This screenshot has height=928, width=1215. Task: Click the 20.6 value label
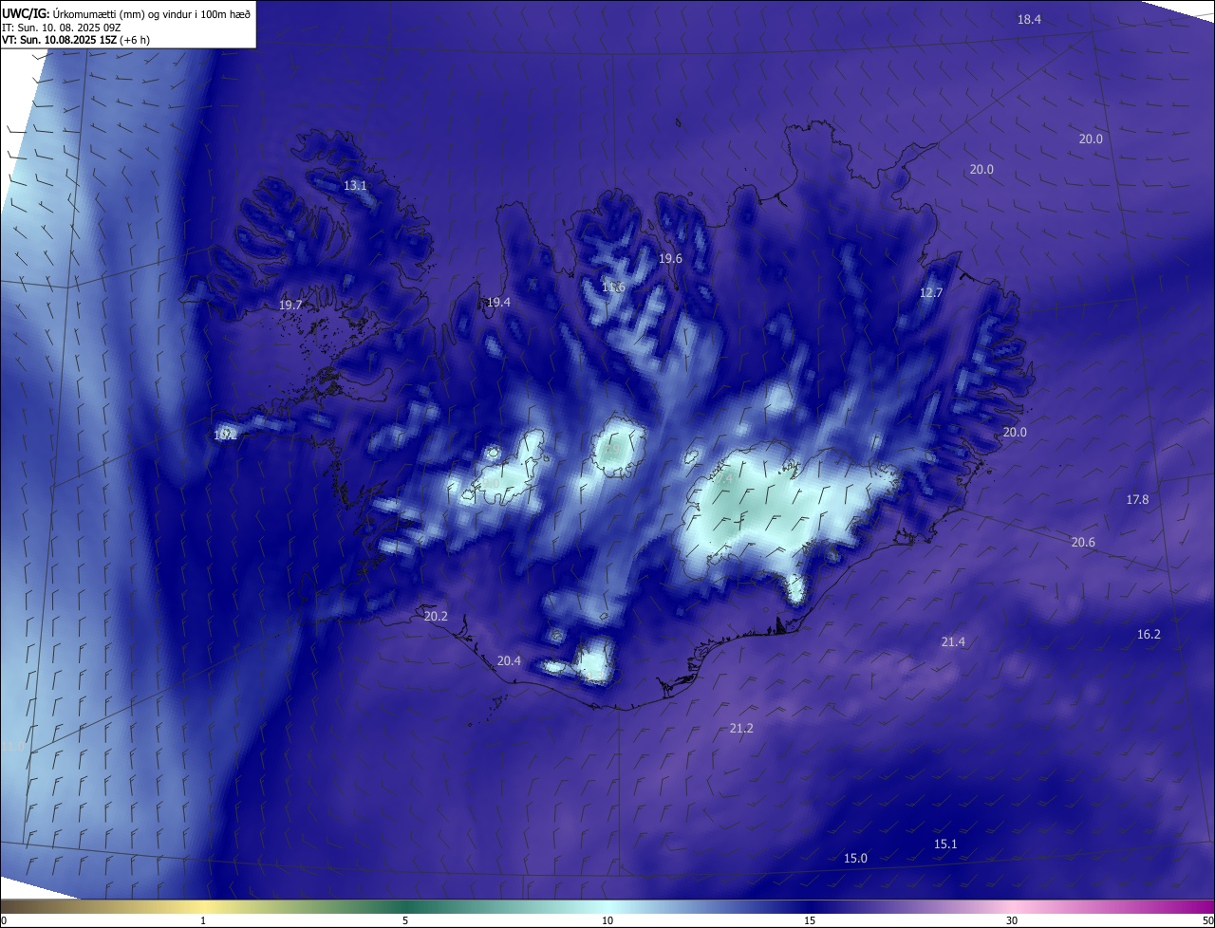[x=1083, y=543]
